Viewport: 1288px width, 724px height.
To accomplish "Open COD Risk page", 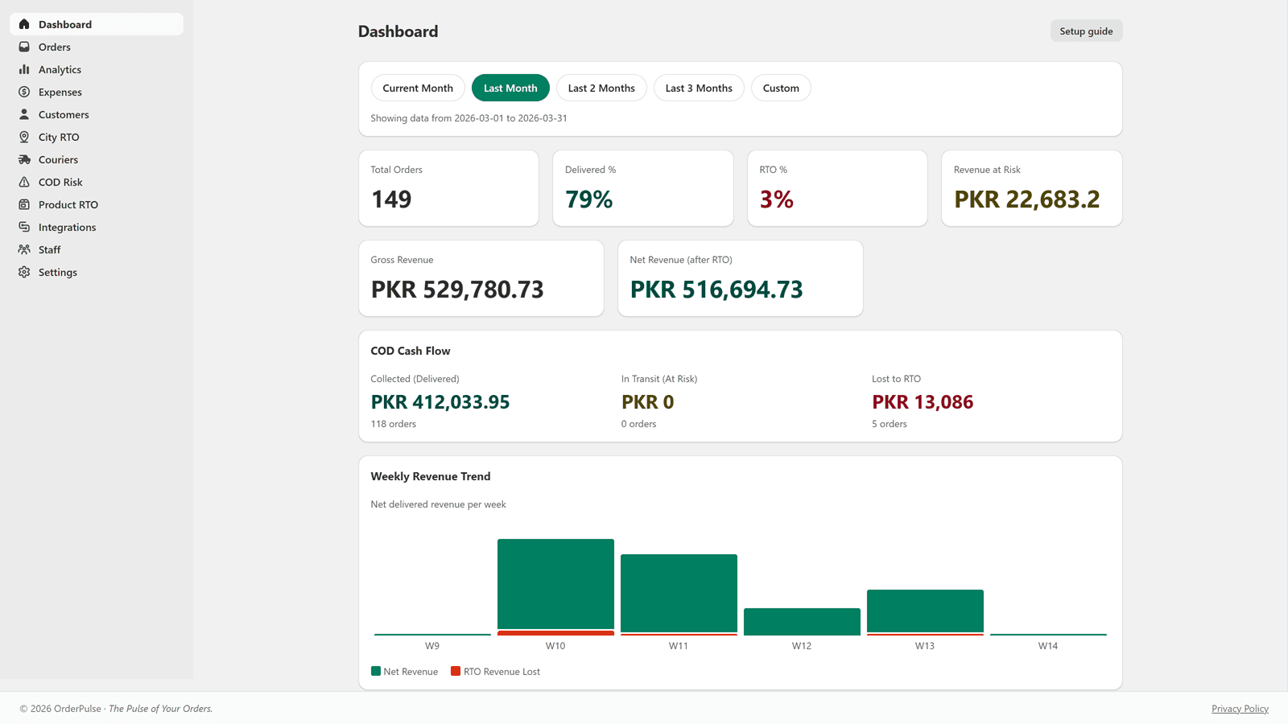I will [97, 182].
